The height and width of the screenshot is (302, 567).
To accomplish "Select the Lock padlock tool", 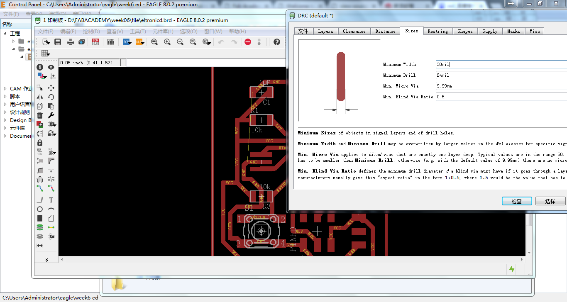I will click(40, 143).
